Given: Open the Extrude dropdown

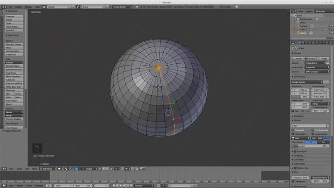Looking at the screenshot, I should tap(14, 63).
